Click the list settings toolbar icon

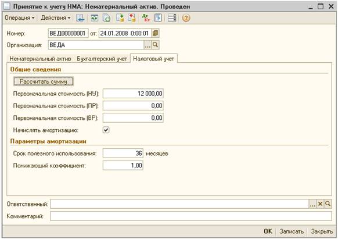click(172, 18)
